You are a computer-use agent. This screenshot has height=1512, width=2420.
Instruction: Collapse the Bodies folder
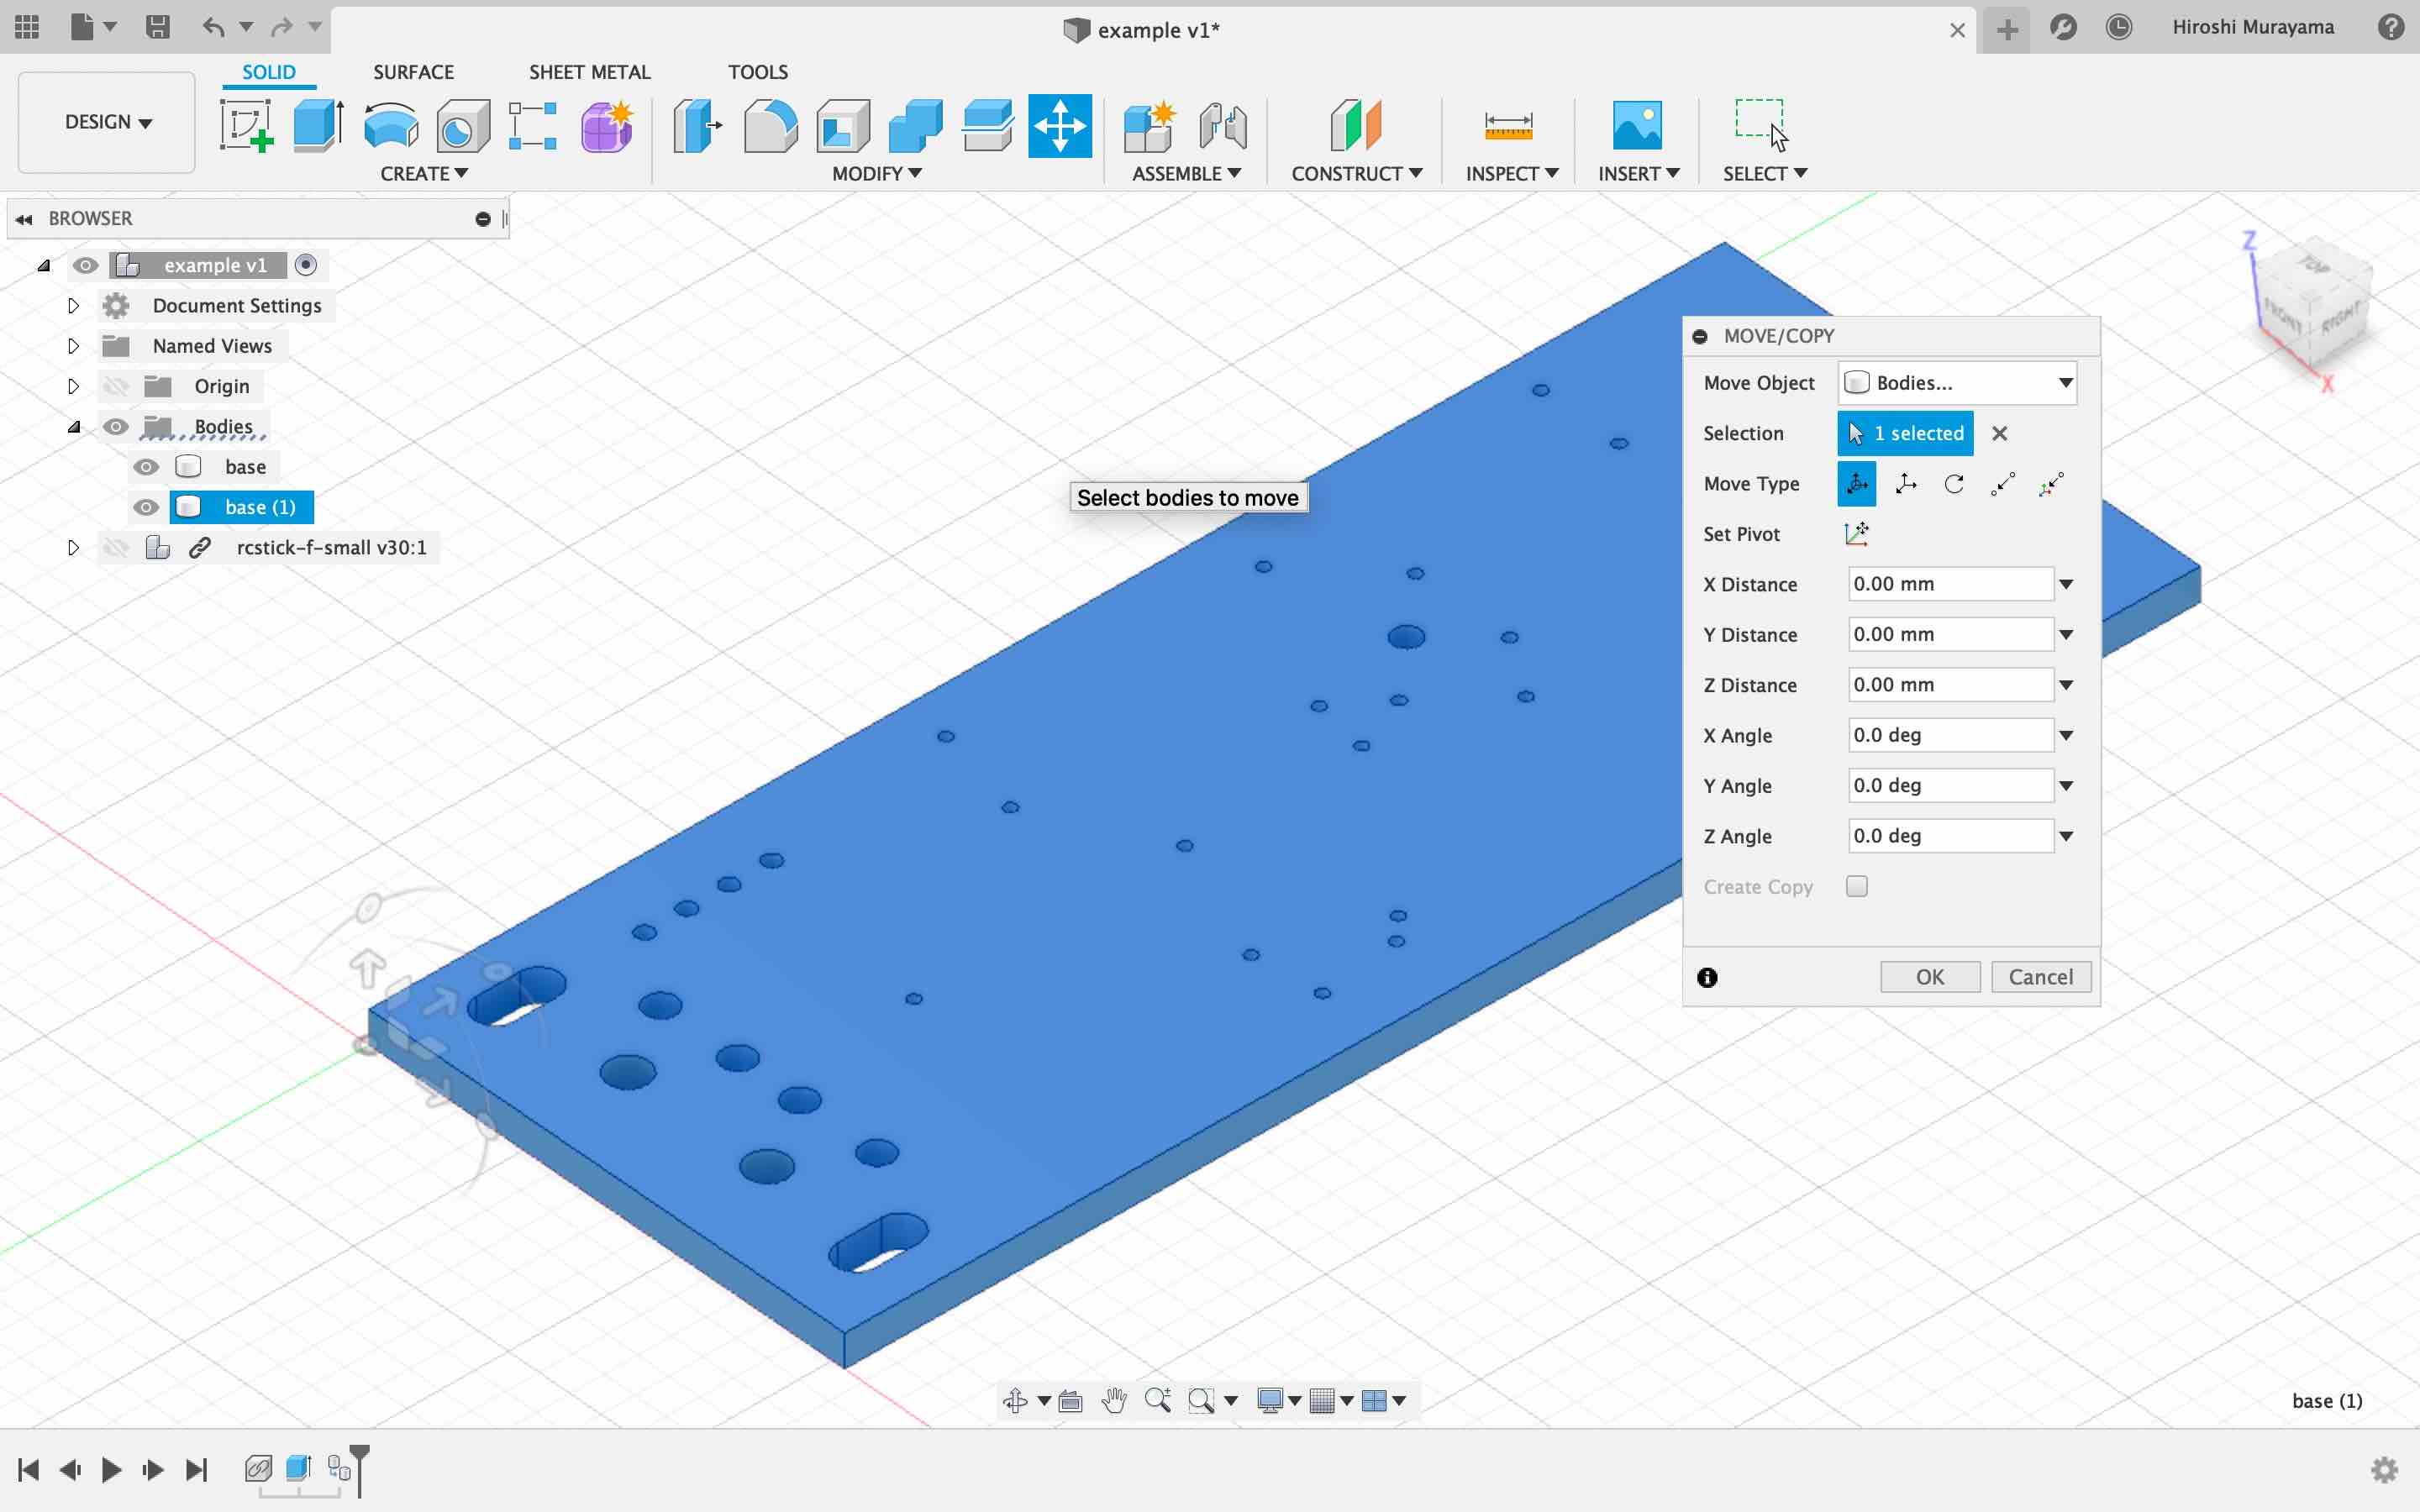pyautogui.click(x=73, y=427)
